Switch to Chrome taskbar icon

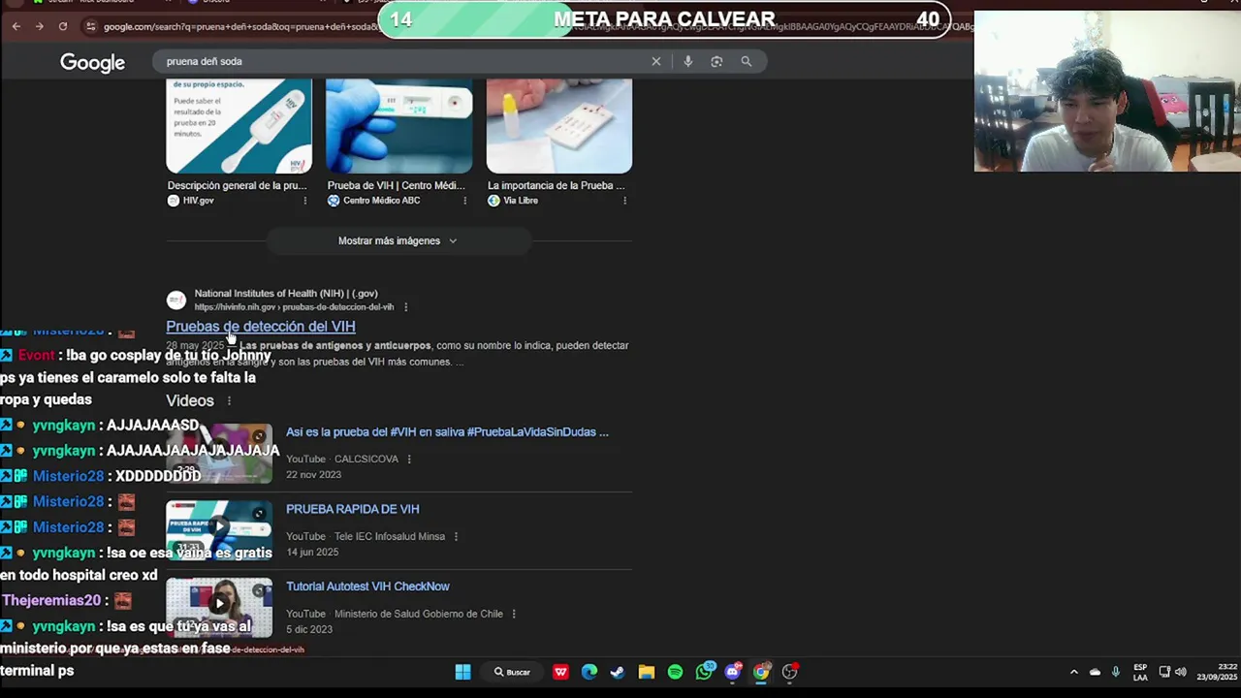(x=761, y=672)
